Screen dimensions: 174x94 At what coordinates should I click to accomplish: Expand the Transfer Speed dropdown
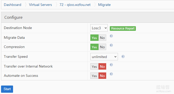pyautogui.click(x=104, y=57)
